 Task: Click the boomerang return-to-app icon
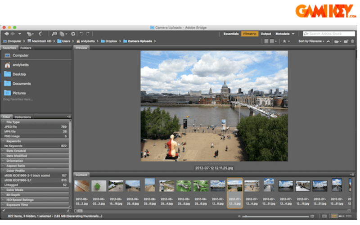pos(40,34)
